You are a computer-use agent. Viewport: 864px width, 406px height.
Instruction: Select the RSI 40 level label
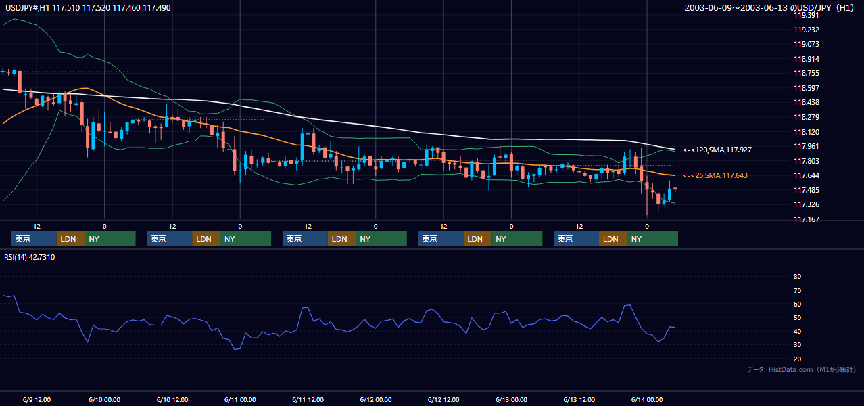[x=797, y=331]
